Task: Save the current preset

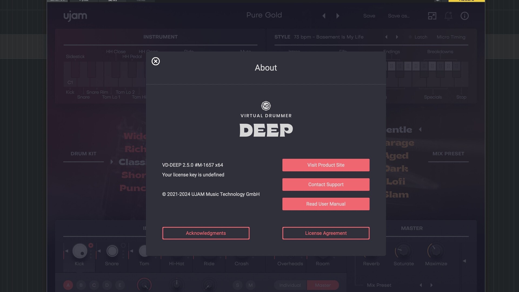Action: click(x=369, y=16)
